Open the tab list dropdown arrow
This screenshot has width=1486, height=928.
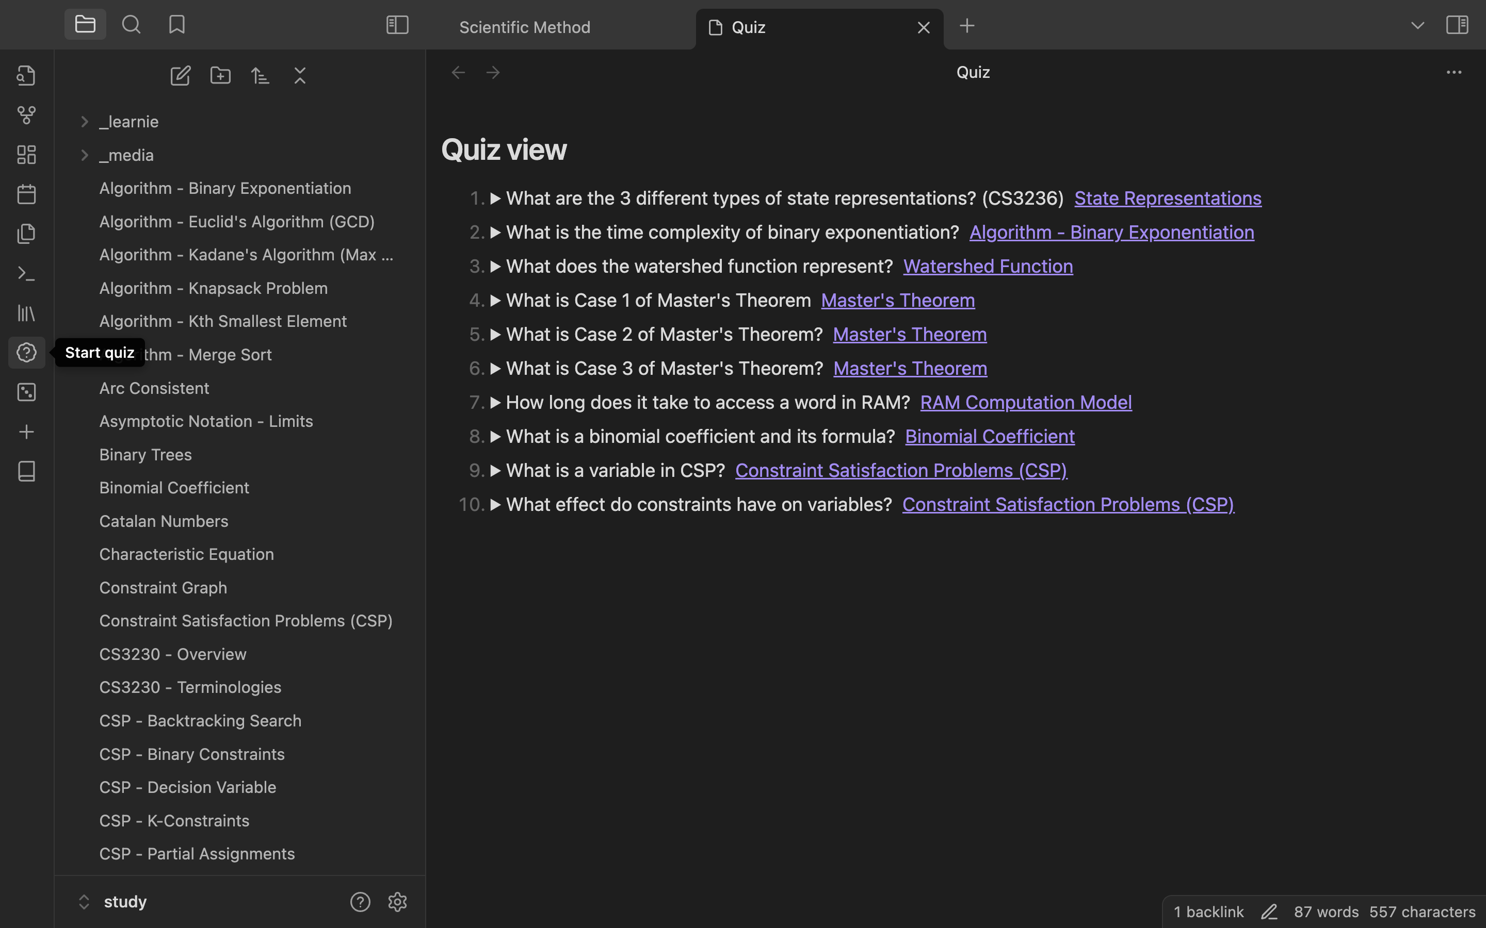(x=1417, y=26)
